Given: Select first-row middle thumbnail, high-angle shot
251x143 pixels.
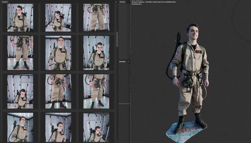Looking at the screenshot, I should pyautogui.click(x=58, y=18).
